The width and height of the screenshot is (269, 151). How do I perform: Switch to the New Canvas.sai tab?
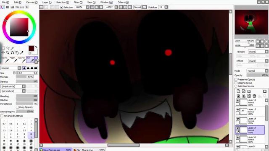pyautogui.click(x=55, y=150)
